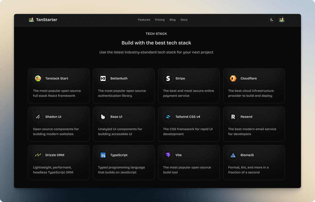Screen dimensions: 315x202
Task: Click 'full stack React framework' description
Action: click(54, 96)
